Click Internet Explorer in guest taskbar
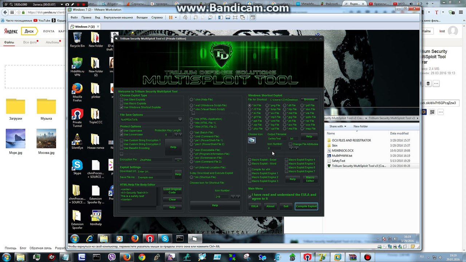The width and height of the screenshot is (466, 262). pyautogui.click(x=89, y=239)
